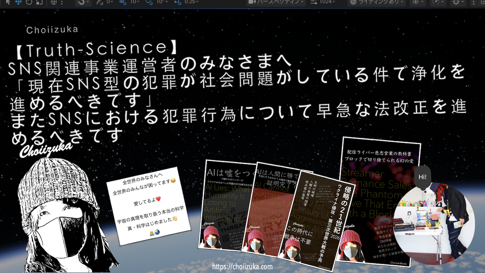Activate the Scale gizmo tool
485x273 pixels.
[39, 2]
